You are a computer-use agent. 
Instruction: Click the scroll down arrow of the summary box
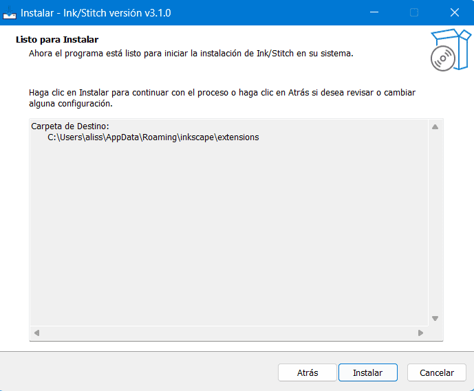pos(435,318)
